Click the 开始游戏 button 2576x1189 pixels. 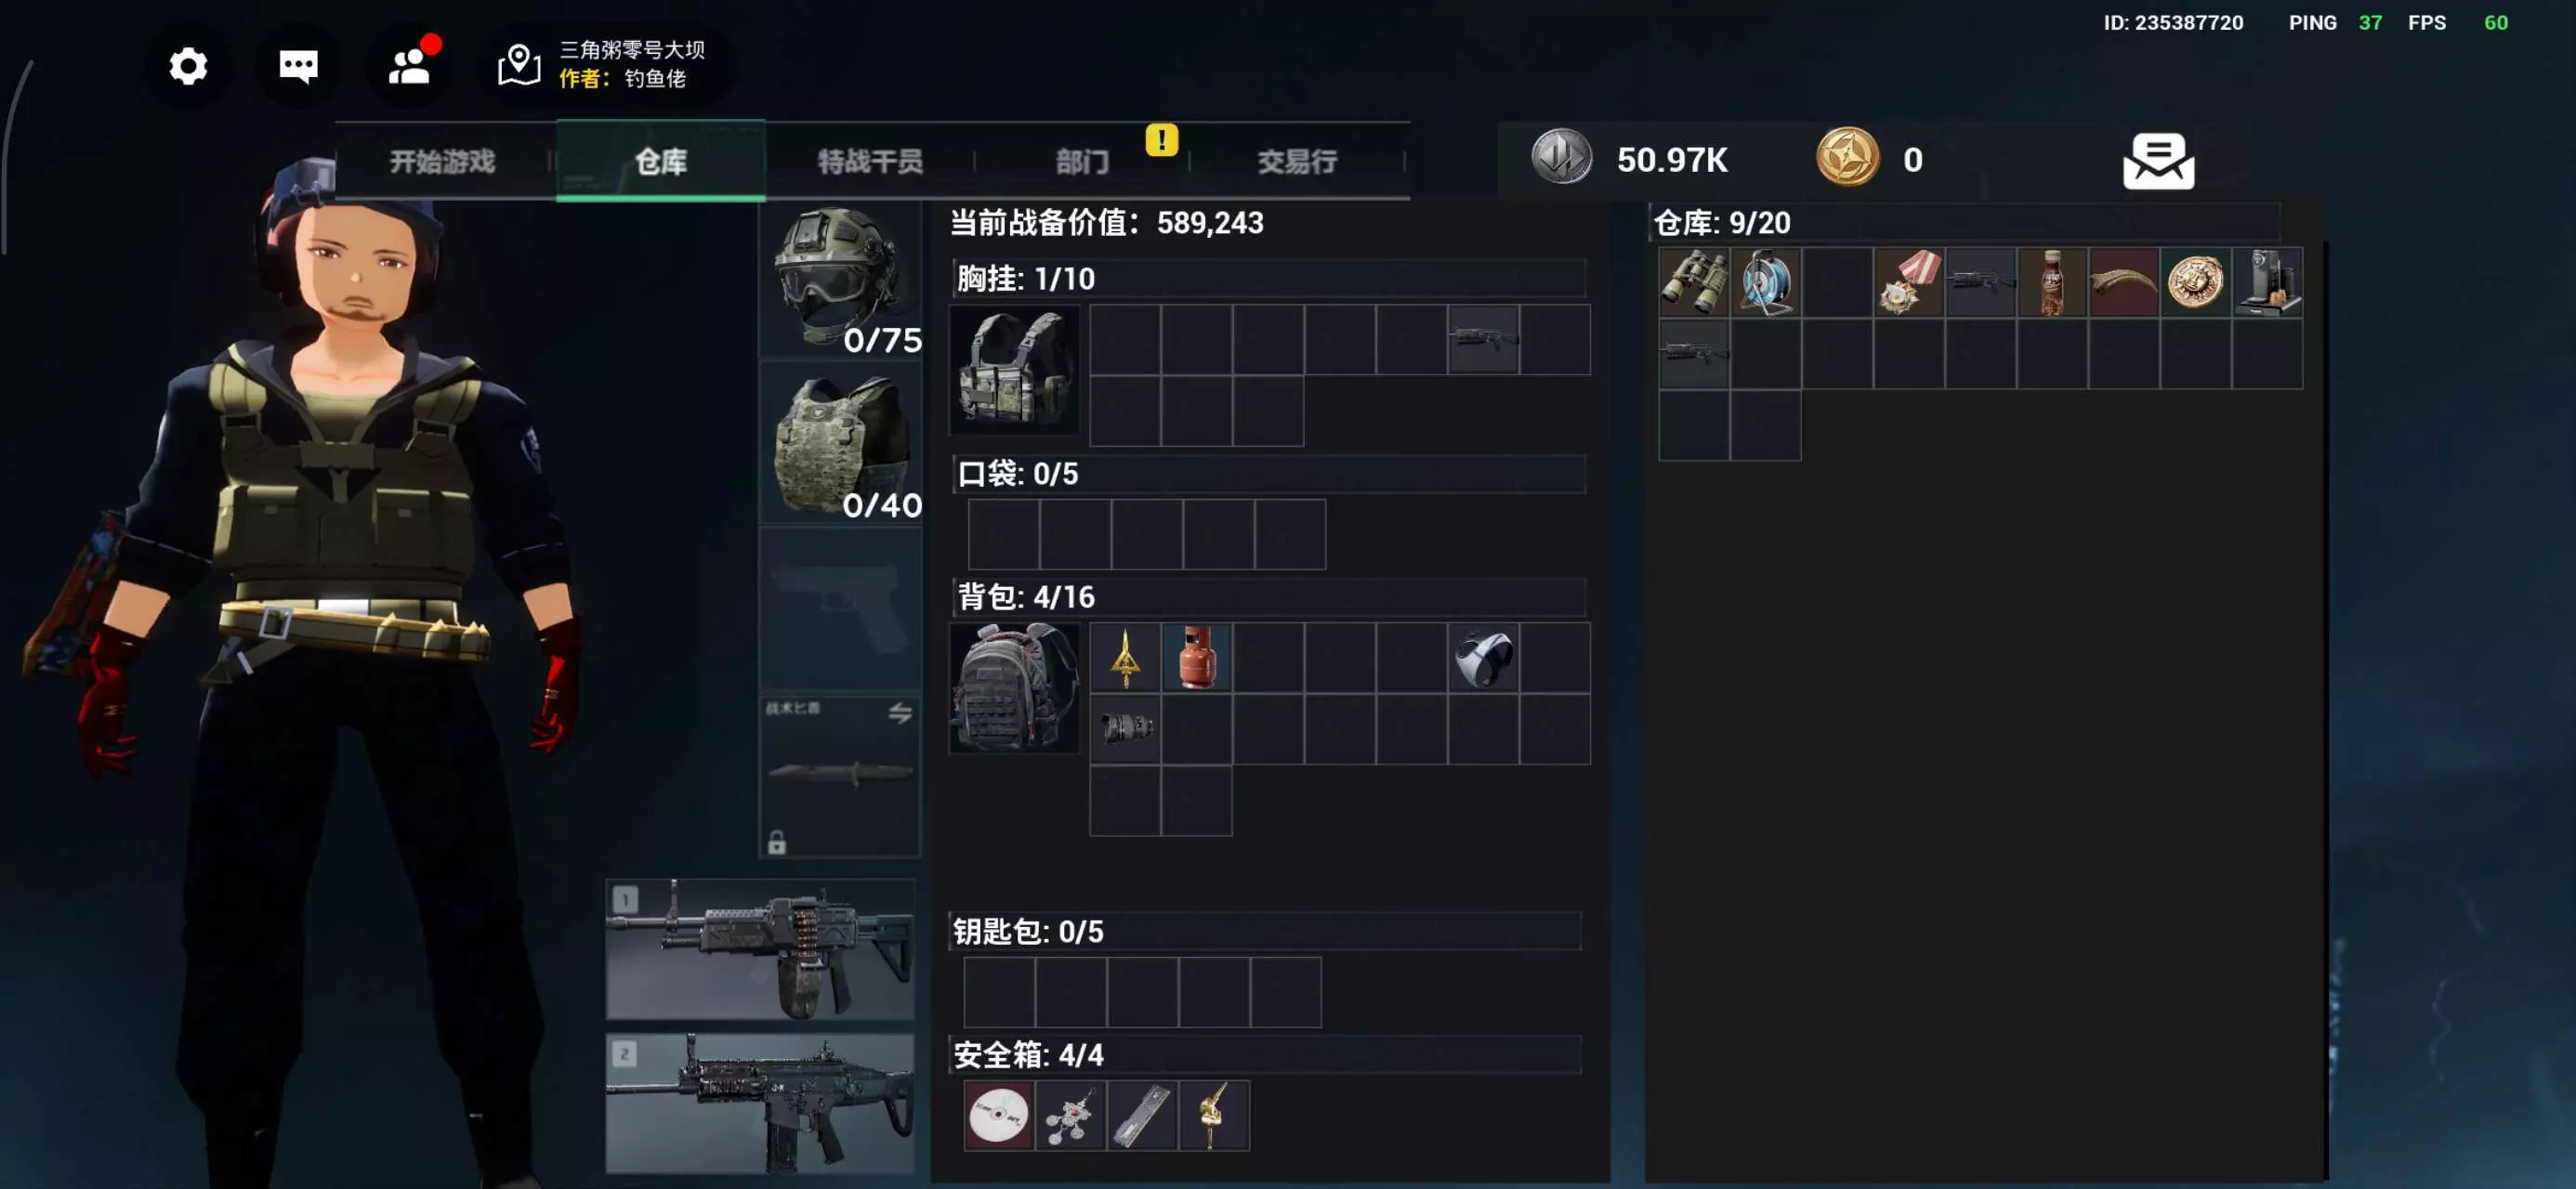(442, 161)
